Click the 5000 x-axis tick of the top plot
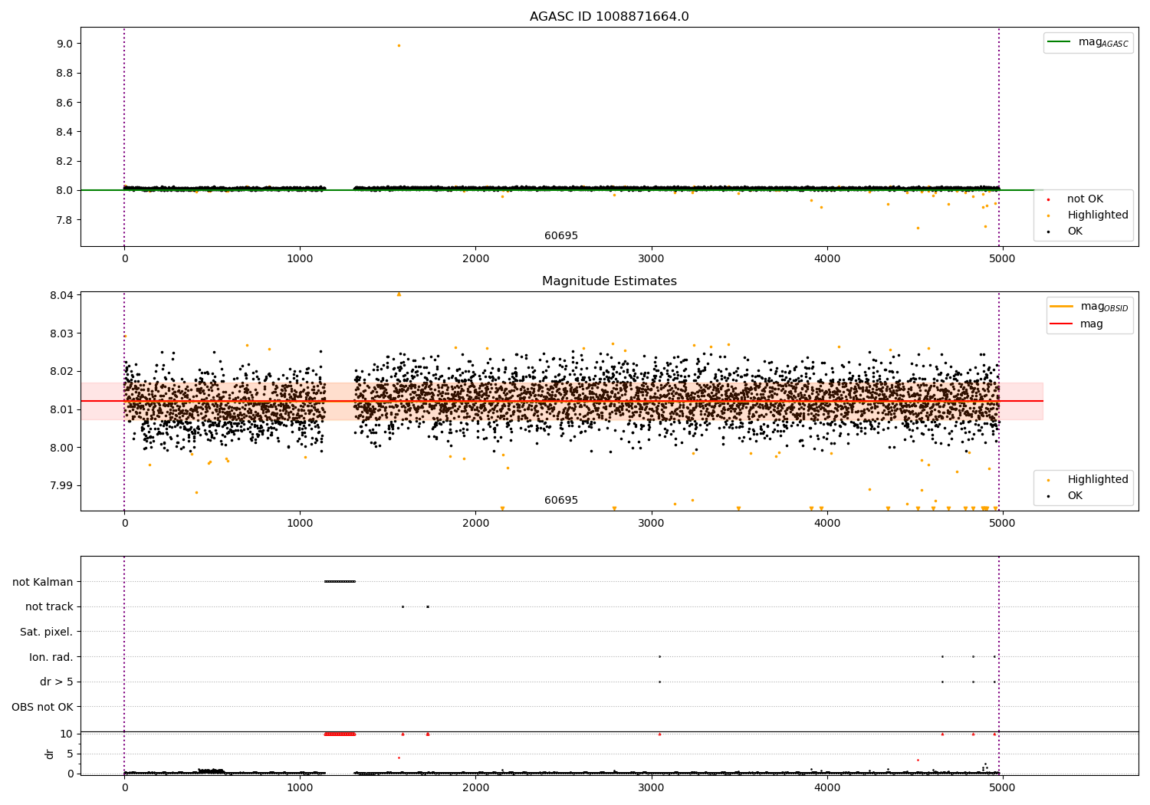This screenshot has width=1150, height=805. pos(1003,258)
